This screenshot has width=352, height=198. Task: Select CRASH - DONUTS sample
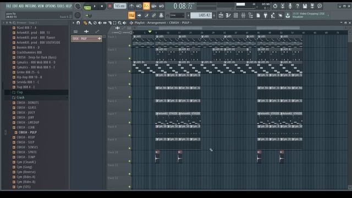(x=28, y=103)
